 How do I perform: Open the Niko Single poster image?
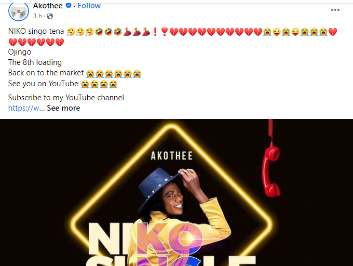[x=177, y=193]
